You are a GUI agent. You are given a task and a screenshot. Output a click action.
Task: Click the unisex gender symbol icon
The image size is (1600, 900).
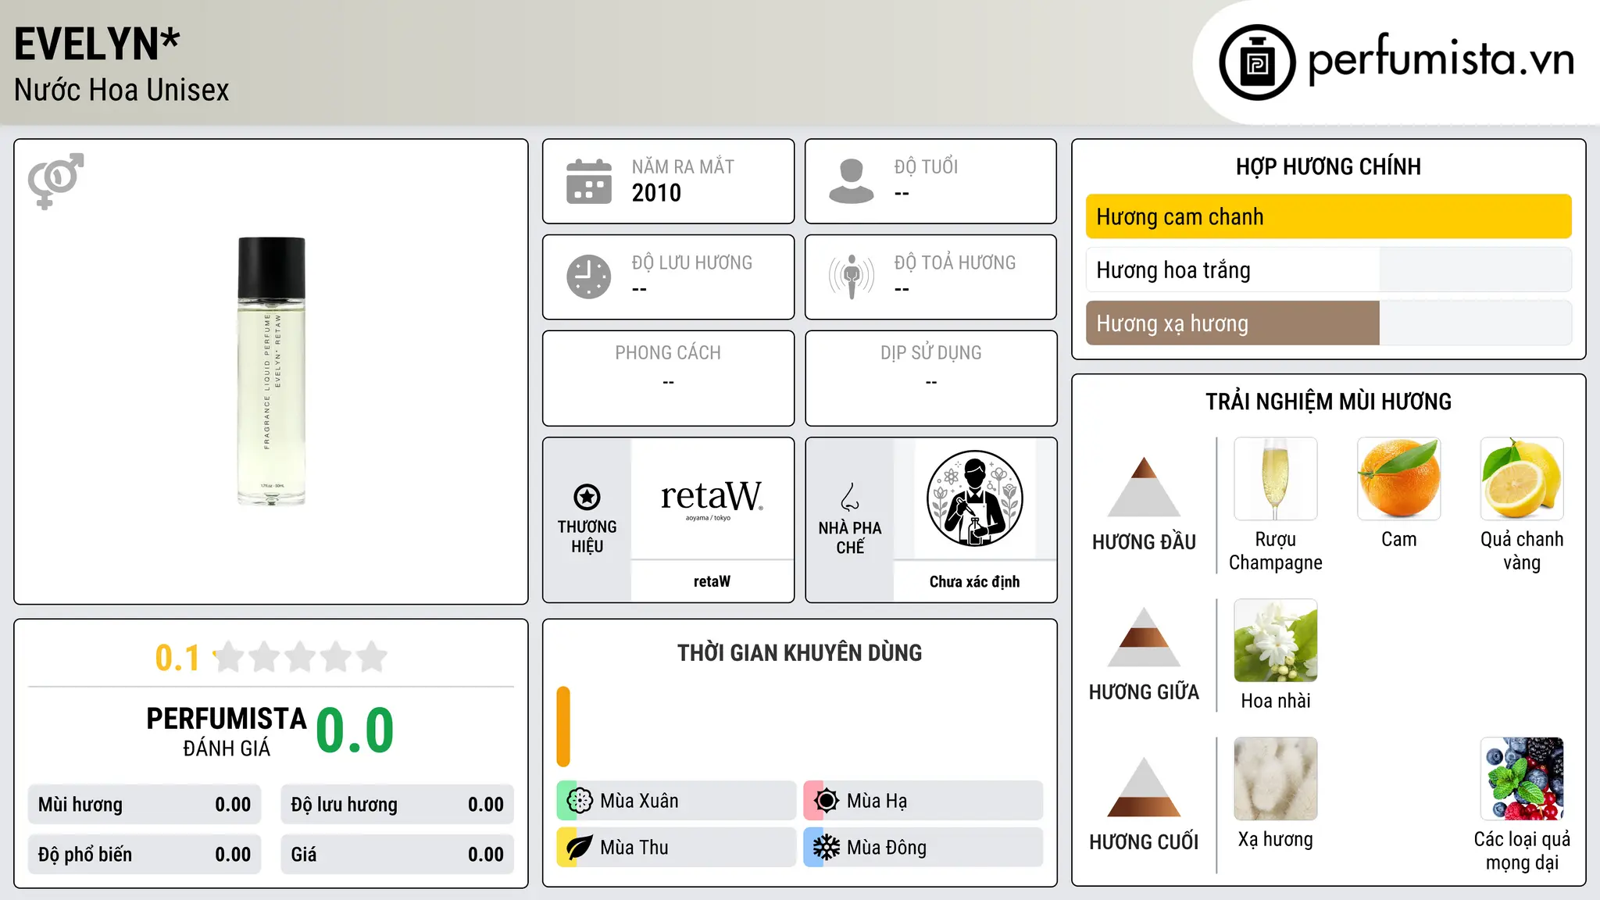[55, 180]
